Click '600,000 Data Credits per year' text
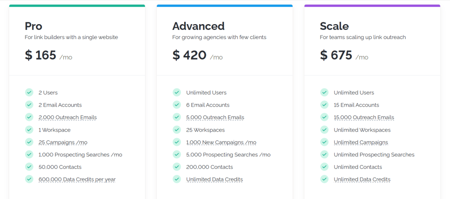 coord(77,179)
